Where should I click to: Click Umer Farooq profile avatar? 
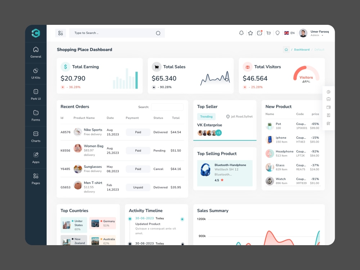(x=303, y=33)
